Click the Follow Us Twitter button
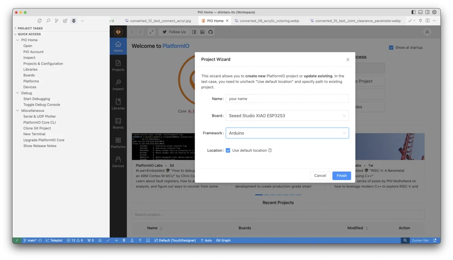453x260 pixels. click(174, 32)
